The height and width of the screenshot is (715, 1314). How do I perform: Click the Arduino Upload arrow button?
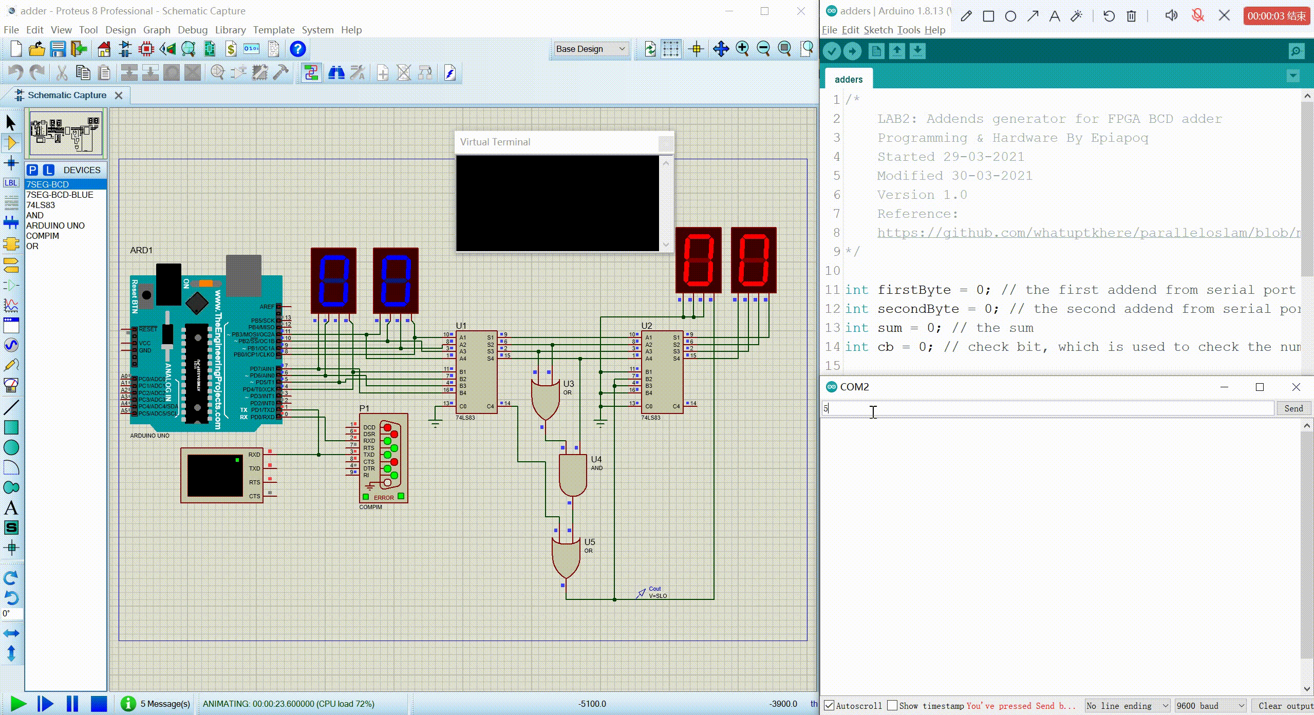point(852,51)
